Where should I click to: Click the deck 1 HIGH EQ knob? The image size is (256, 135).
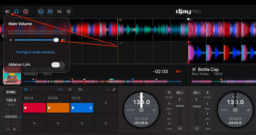point(169,104)
